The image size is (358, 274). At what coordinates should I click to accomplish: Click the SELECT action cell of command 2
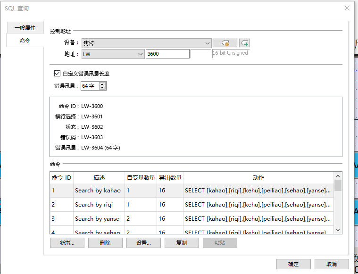coord(258,205)
